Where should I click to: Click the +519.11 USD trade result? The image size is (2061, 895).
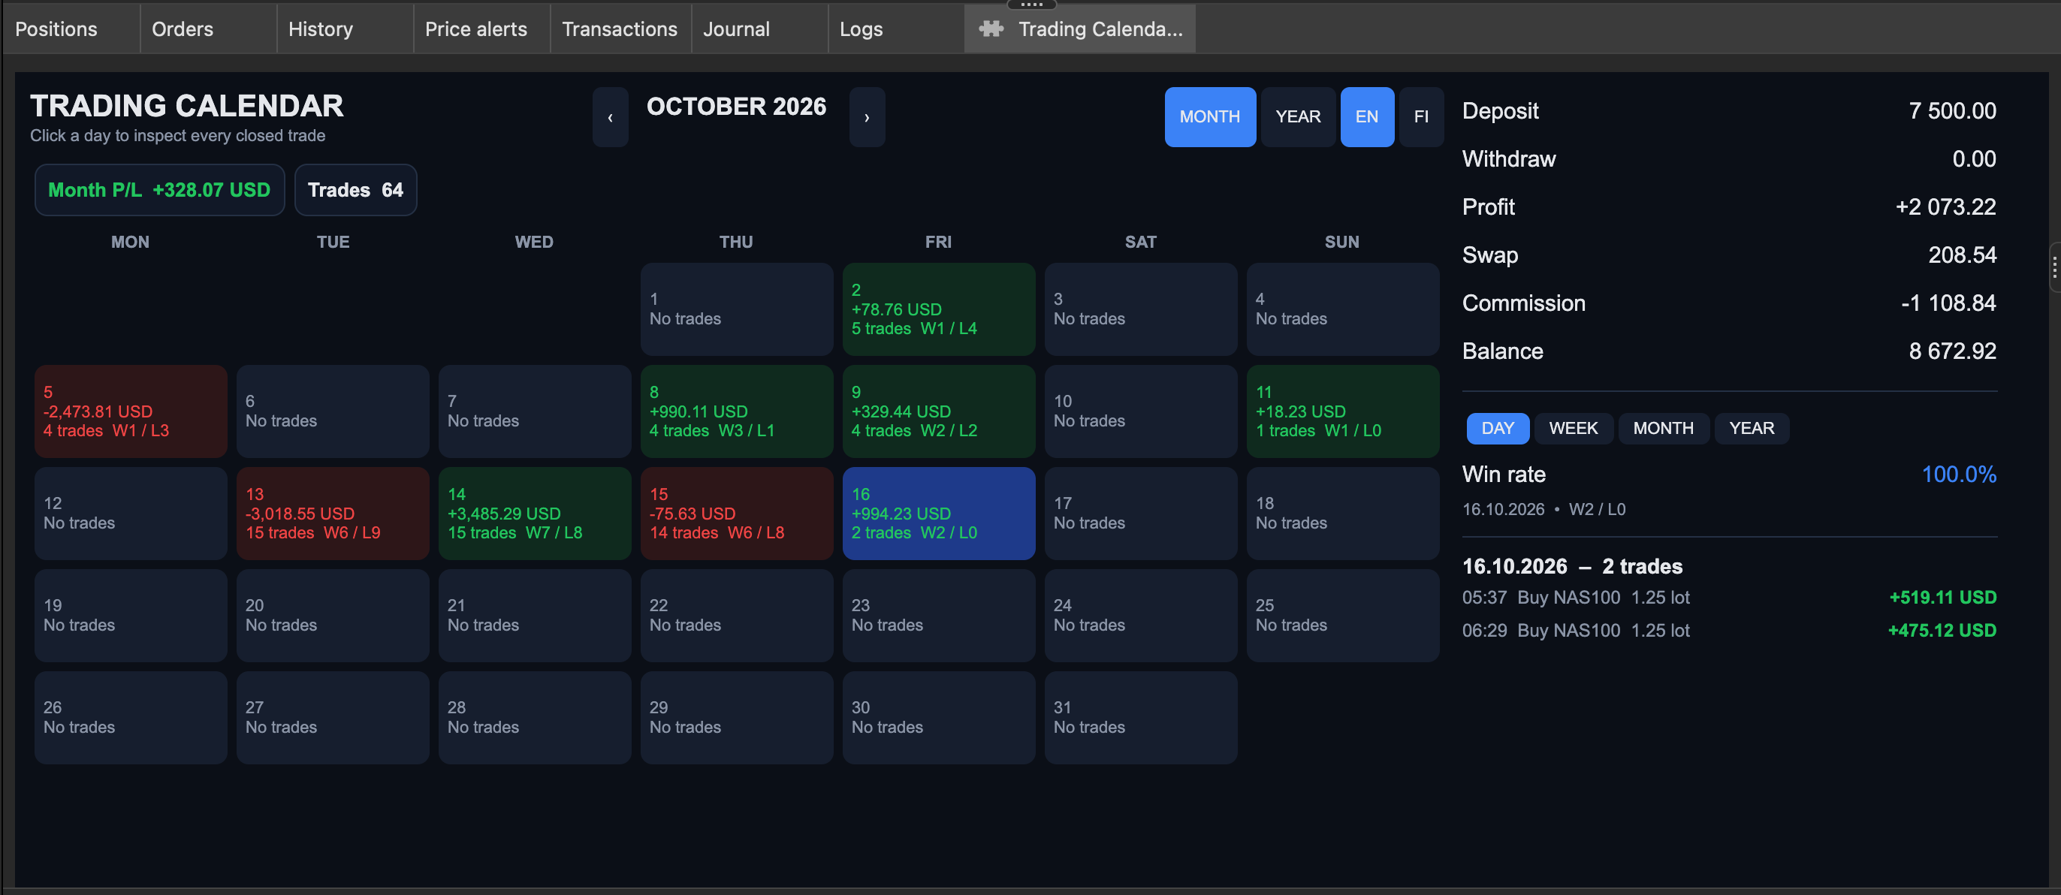tap(1942, 598)
